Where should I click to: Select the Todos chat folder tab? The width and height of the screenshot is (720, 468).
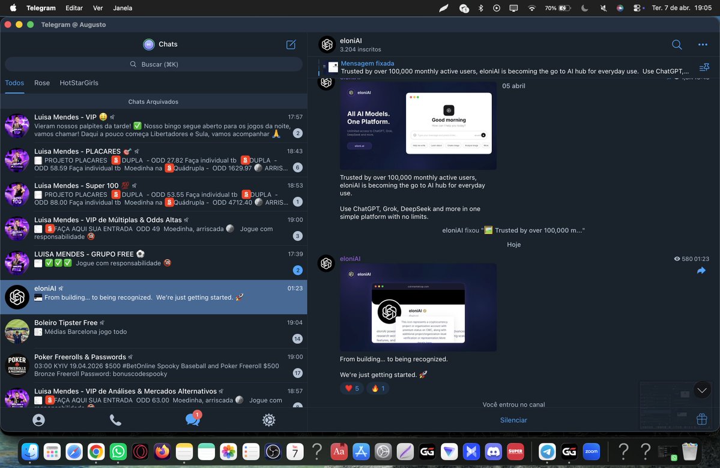14,83
